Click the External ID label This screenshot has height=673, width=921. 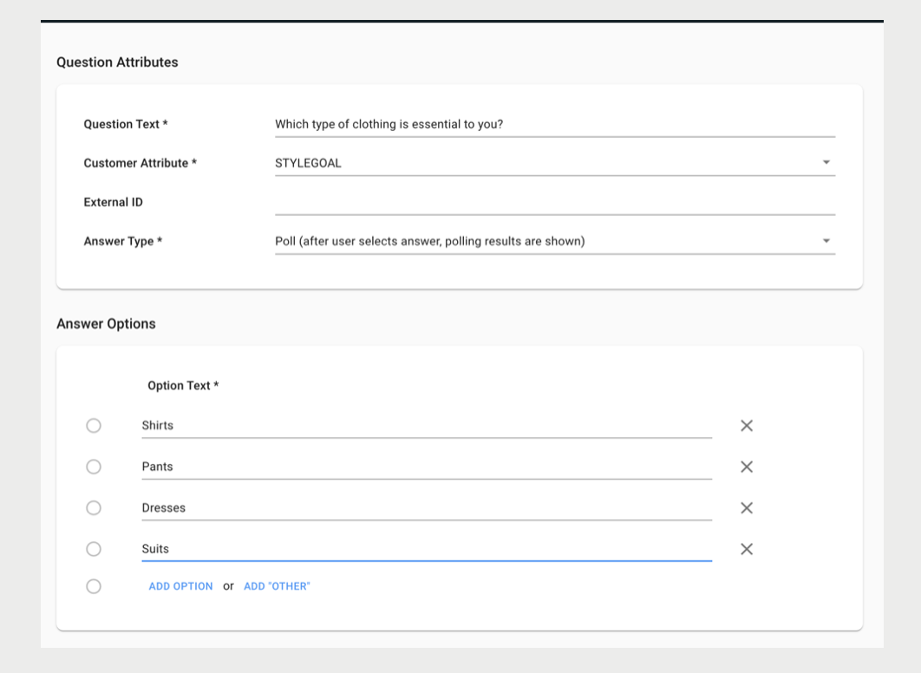point(114,203)
